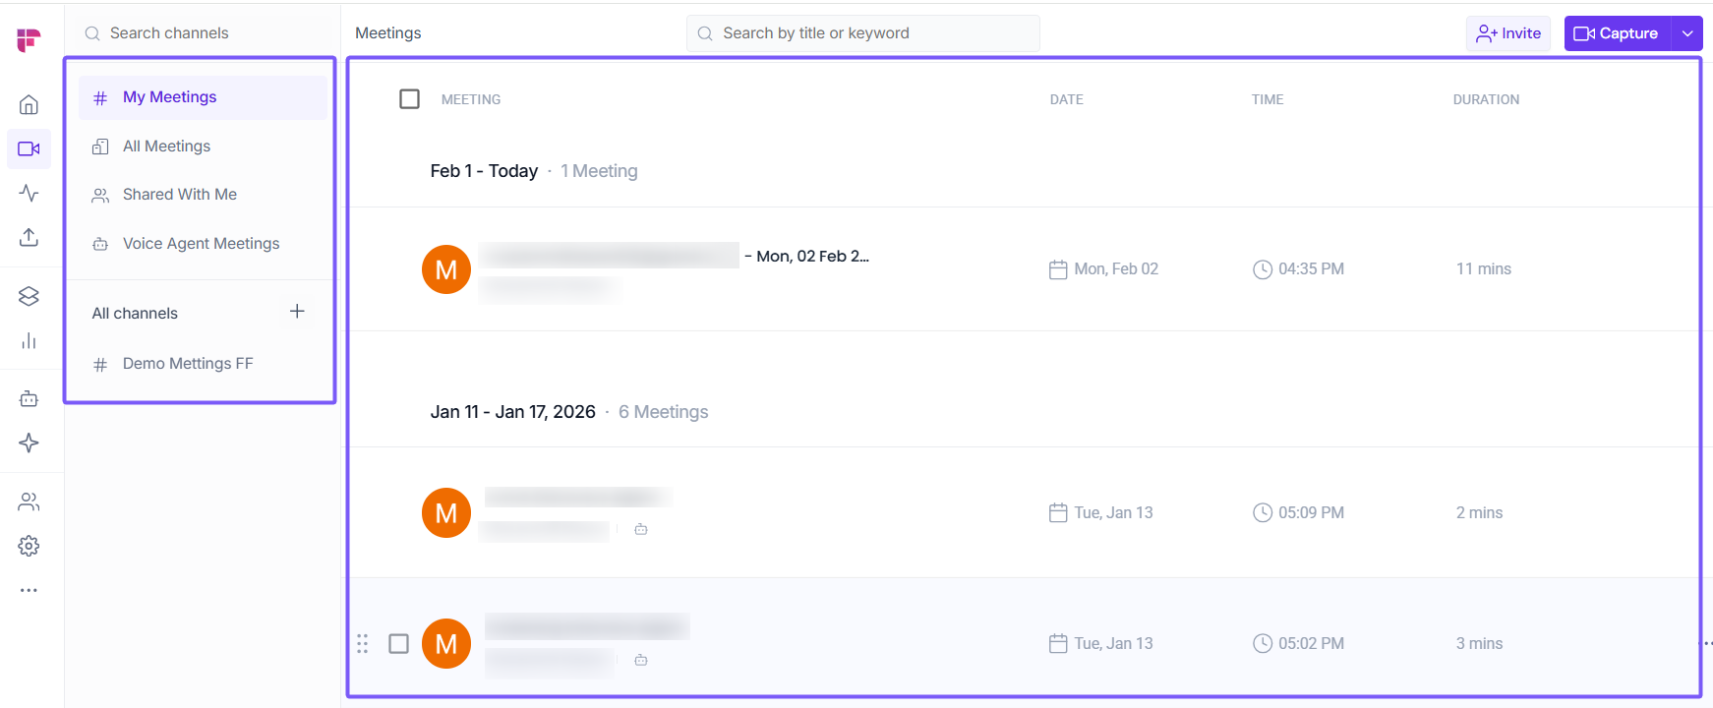Click the plus next to All channels
The image size is (1713, 708).
(297, 312)
